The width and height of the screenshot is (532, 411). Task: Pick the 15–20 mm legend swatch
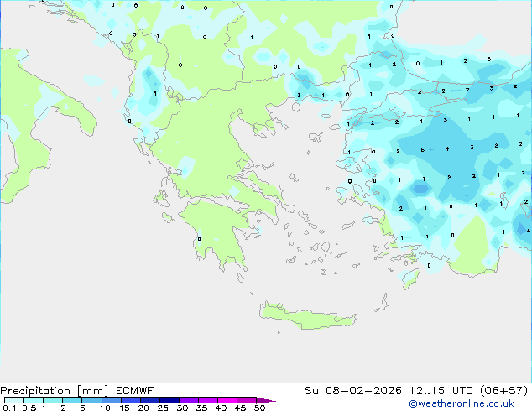[x=131, y=400]
